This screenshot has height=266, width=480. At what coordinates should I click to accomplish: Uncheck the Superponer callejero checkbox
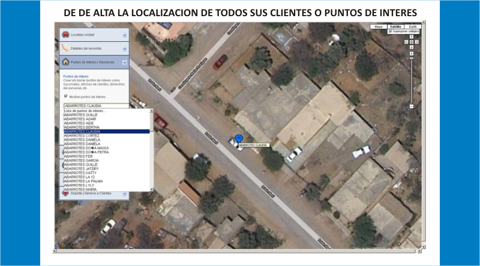(391, 32)
